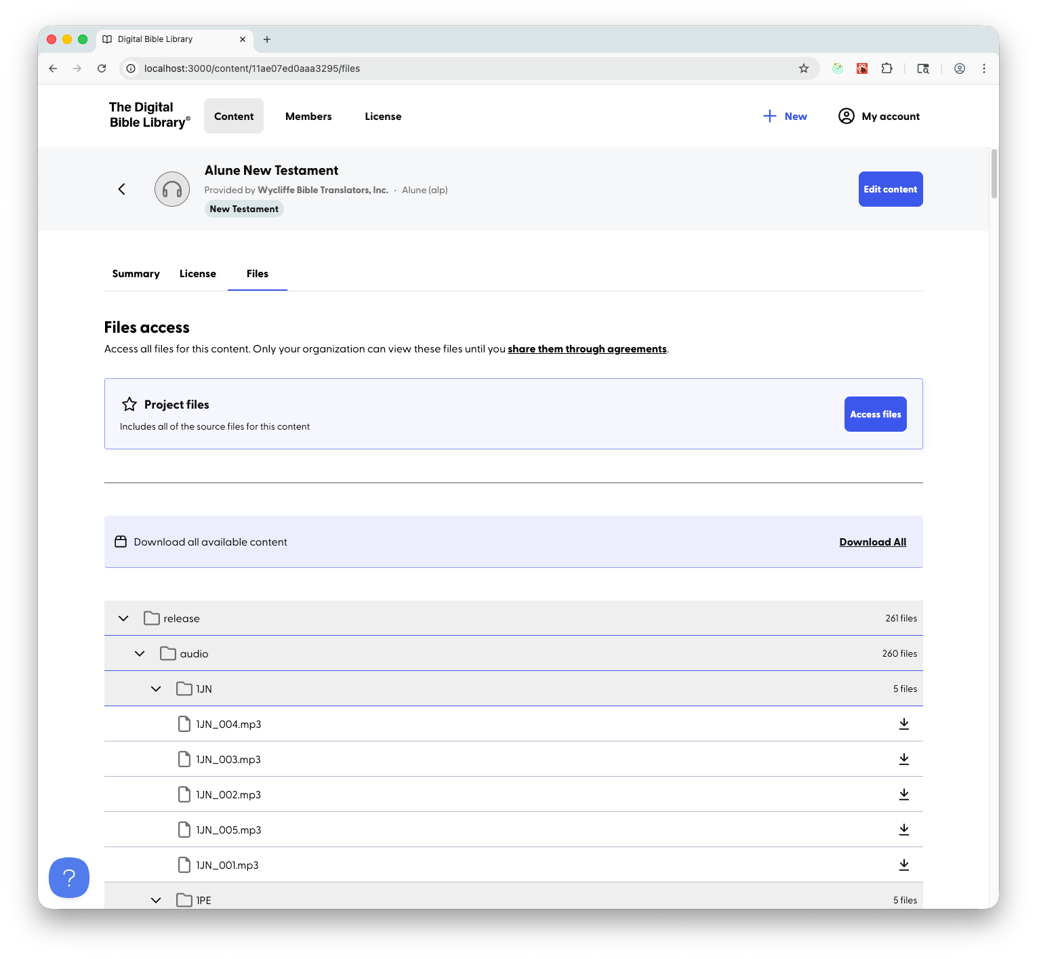Click the release folder icon
Screen dimensions: 1037x959
pyautogui.click(x=152, y=618)
